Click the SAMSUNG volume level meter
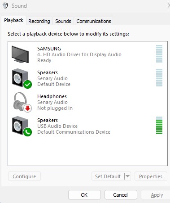 (x=159, y=54)
